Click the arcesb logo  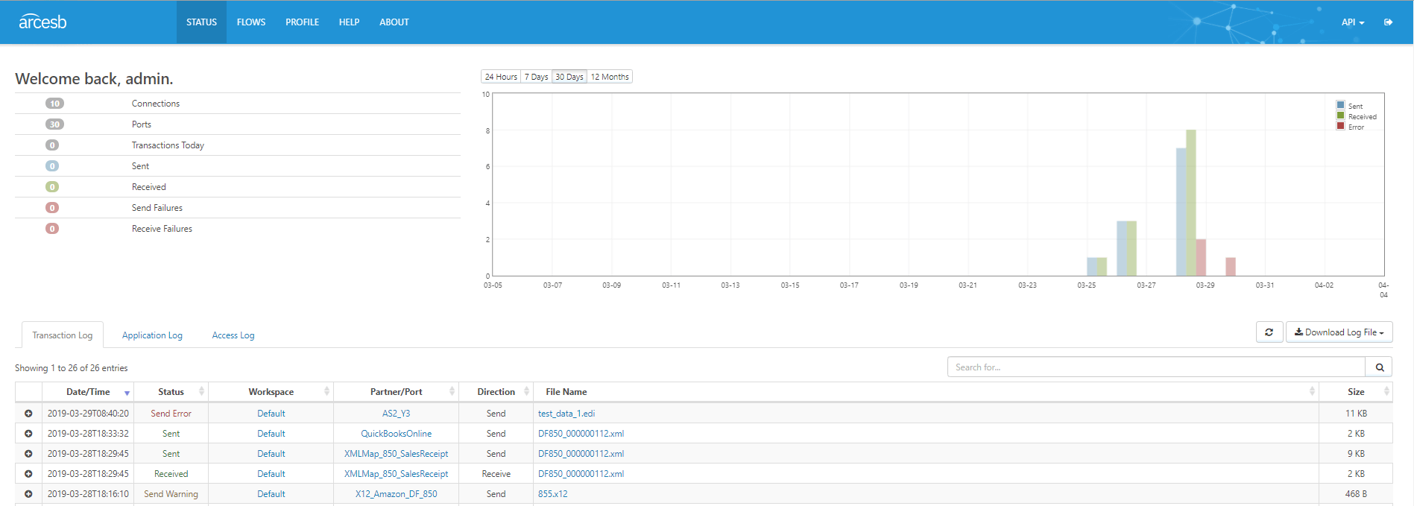click(42, 22)
